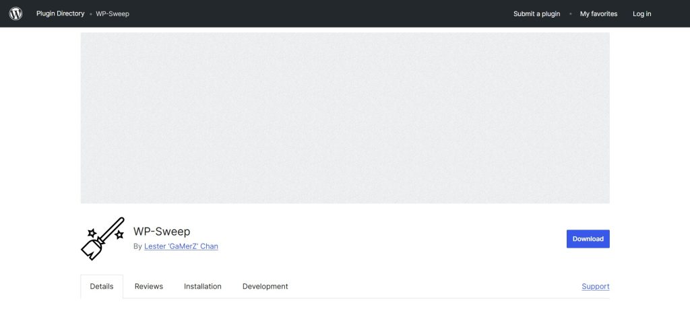Click the "By" label before author name
Screen dimensions: 690x321
(x=137, y=246)
